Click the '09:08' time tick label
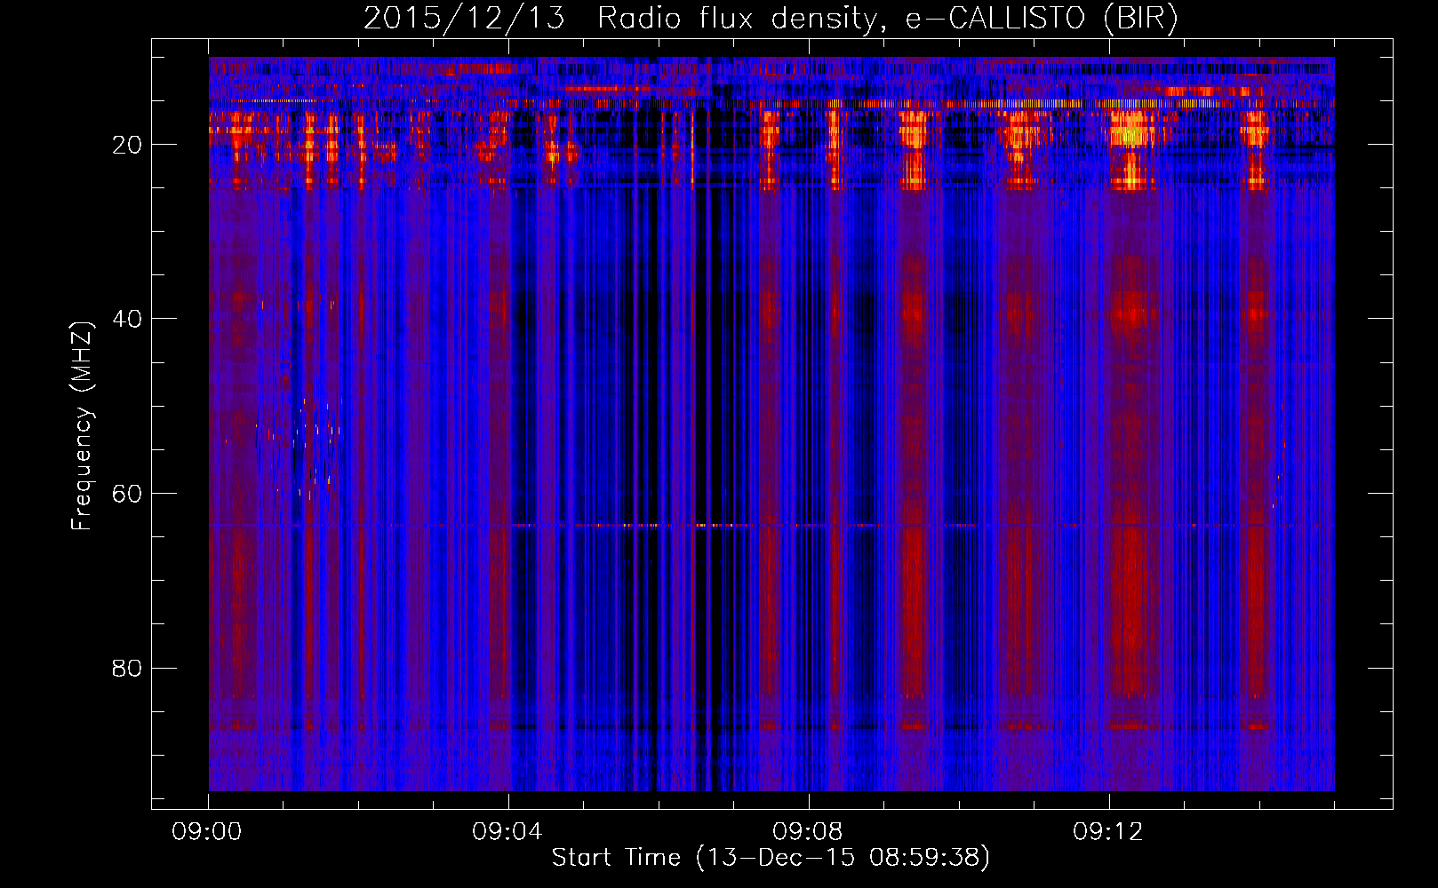 coord(809,832)
